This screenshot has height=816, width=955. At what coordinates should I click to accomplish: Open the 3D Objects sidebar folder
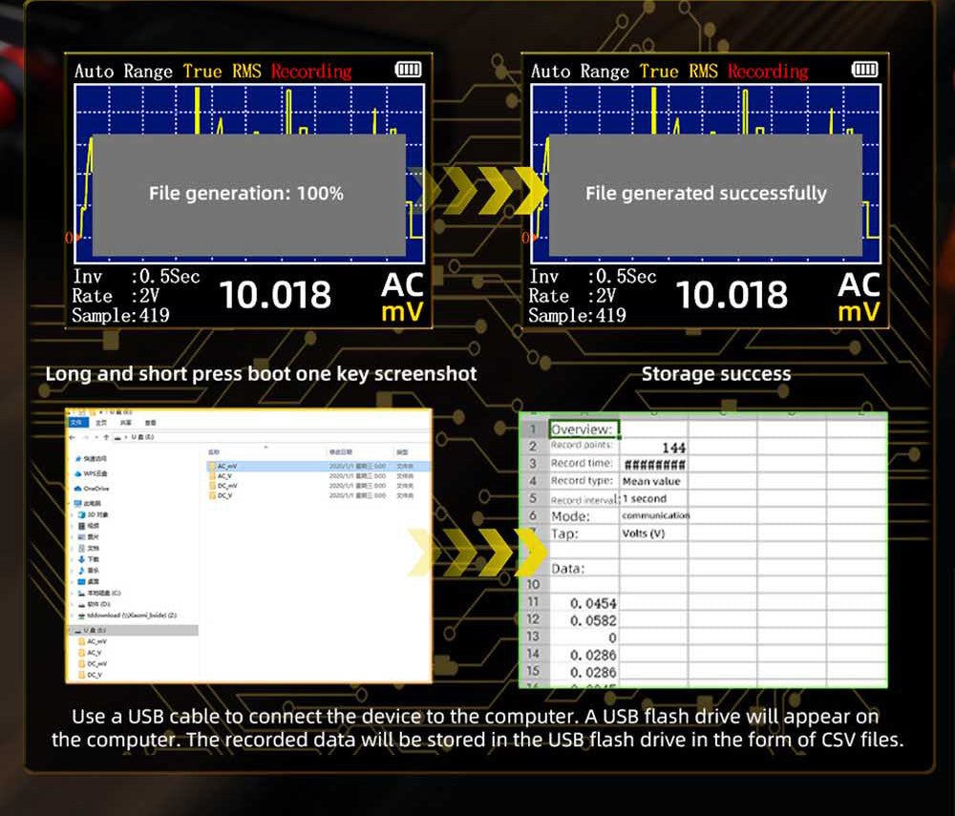(95, 514)
